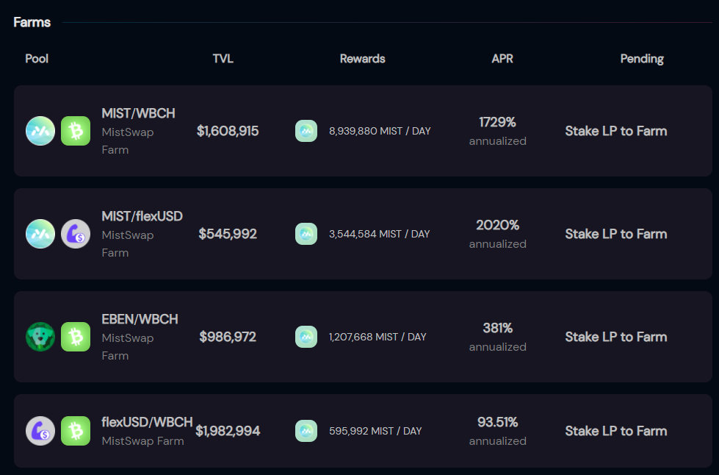Click Stake LP to Farm for MIST/flexUSD

[x=616, y=234]
